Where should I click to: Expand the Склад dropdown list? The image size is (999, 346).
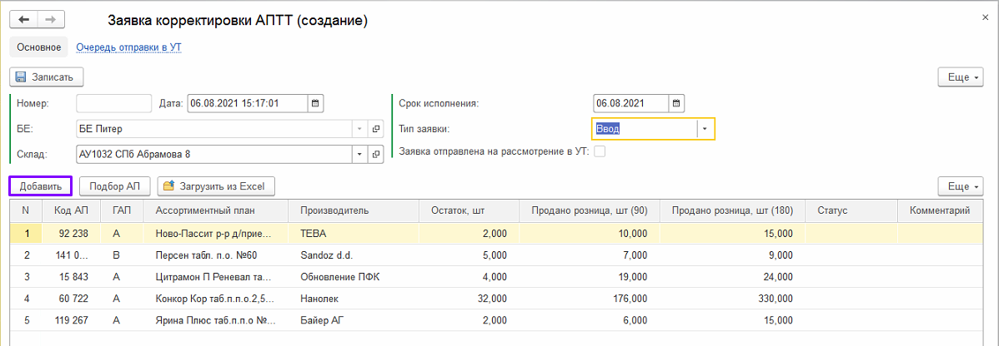click(x=359, y=155)
